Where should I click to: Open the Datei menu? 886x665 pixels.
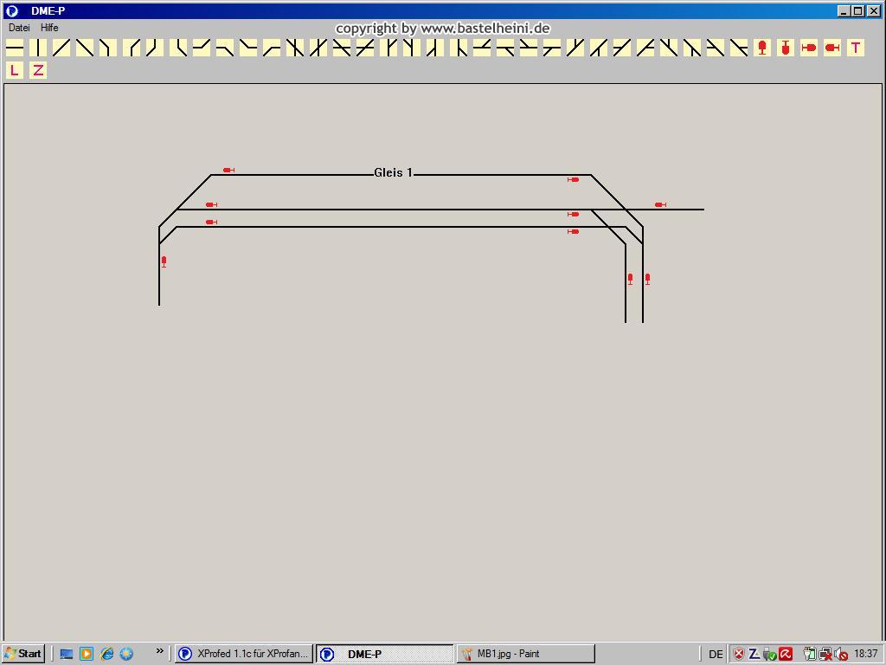click(19, 27)
